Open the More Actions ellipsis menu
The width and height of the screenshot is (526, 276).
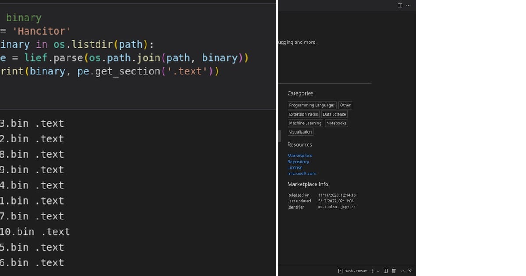(408, 5)
